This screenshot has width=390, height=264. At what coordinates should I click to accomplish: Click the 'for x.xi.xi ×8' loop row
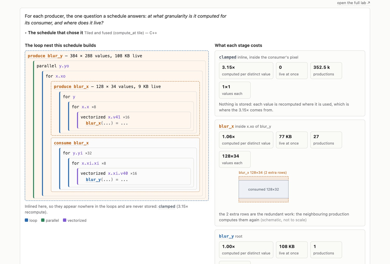coord(89,163)
